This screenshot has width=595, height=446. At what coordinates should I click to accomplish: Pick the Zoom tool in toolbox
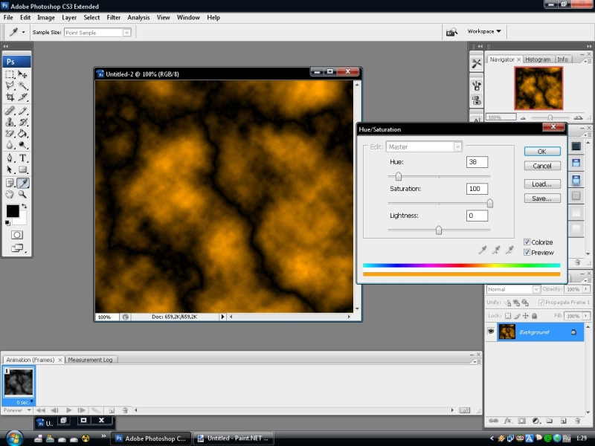pos(24,194)
